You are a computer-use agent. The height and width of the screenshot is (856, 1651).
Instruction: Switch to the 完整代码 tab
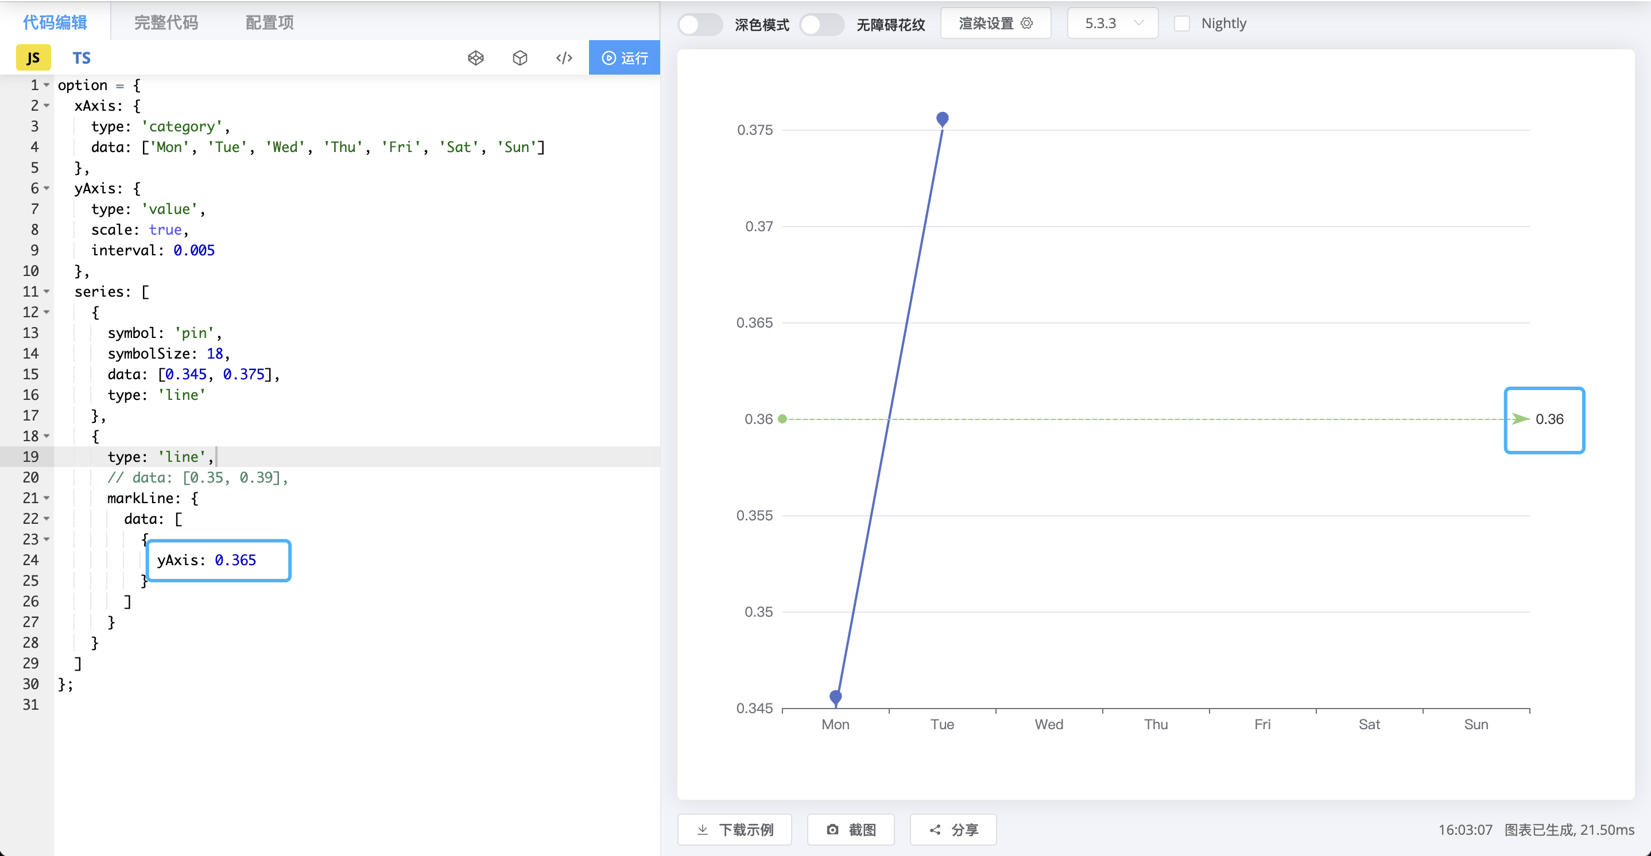coord(165,22)
